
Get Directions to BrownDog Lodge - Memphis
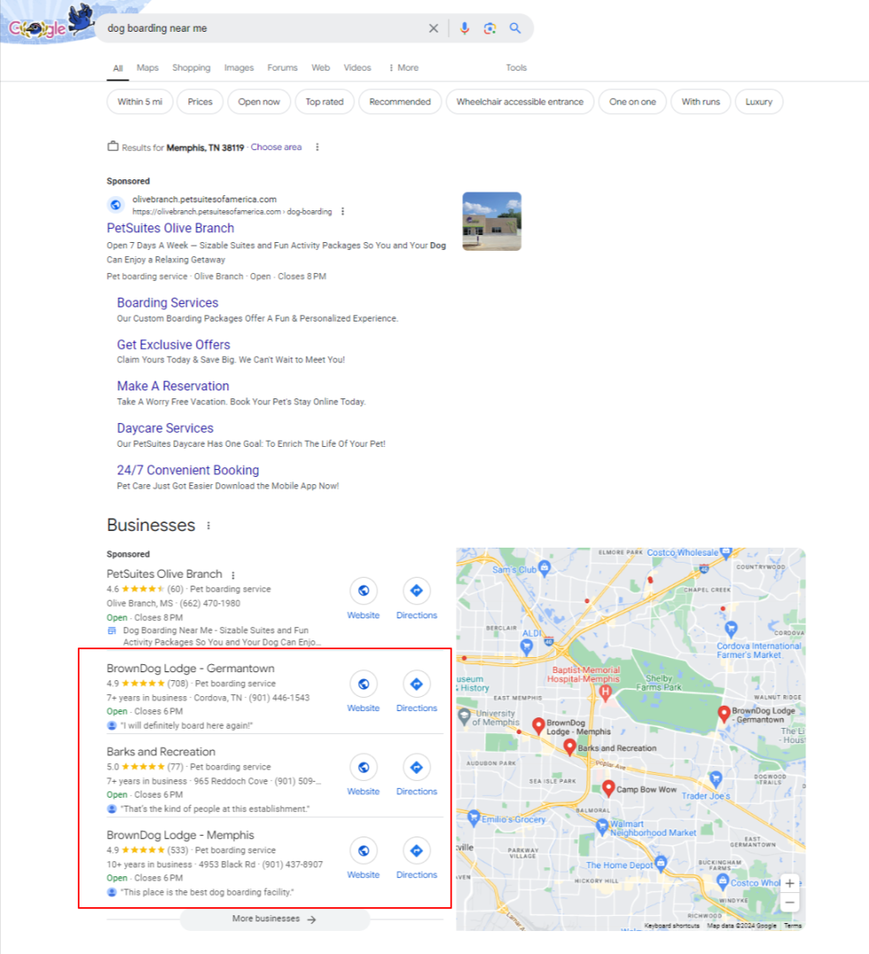click(416, 851)
